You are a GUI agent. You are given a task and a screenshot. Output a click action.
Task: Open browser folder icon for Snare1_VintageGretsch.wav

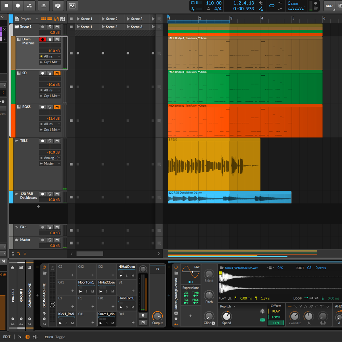click(222, 268)
